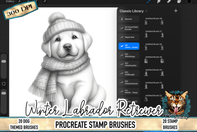Open the Imported brush set

coord(129,37)
